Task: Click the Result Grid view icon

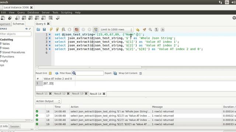Action: (50, 73)
